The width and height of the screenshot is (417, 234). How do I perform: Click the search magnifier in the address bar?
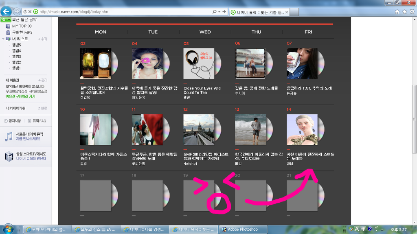[214, 12]
